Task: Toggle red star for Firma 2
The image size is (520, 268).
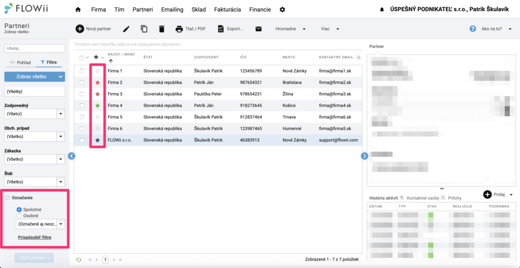Action: pos(97,83)
